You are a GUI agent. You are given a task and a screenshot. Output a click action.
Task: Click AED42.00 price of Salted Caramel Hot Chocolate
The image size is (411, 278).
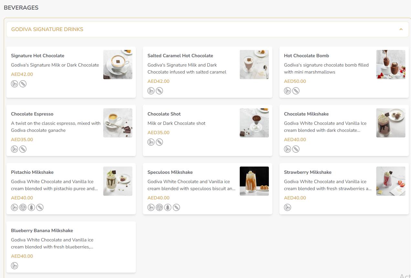click(x=158, y=81)
